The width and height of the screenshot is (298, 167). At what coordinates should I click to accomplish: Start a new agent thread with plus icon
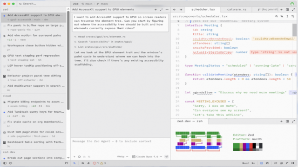point(156,9)
